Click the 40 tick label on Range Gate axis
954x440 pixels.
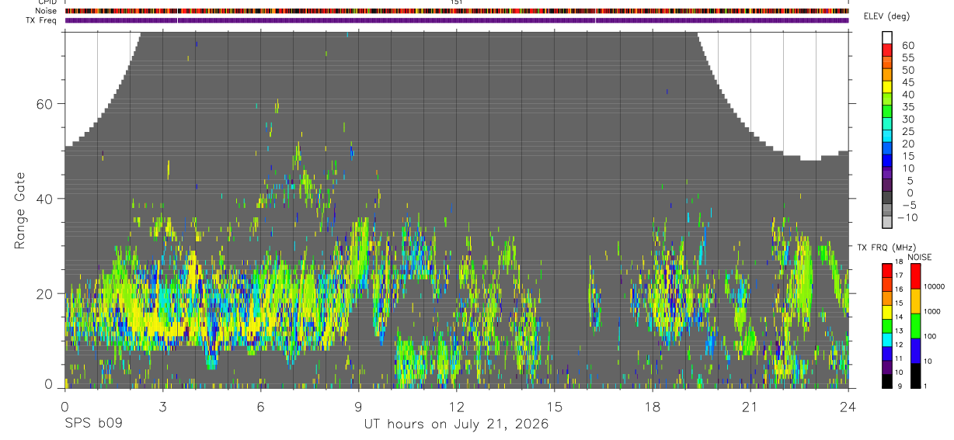point(47,199)
